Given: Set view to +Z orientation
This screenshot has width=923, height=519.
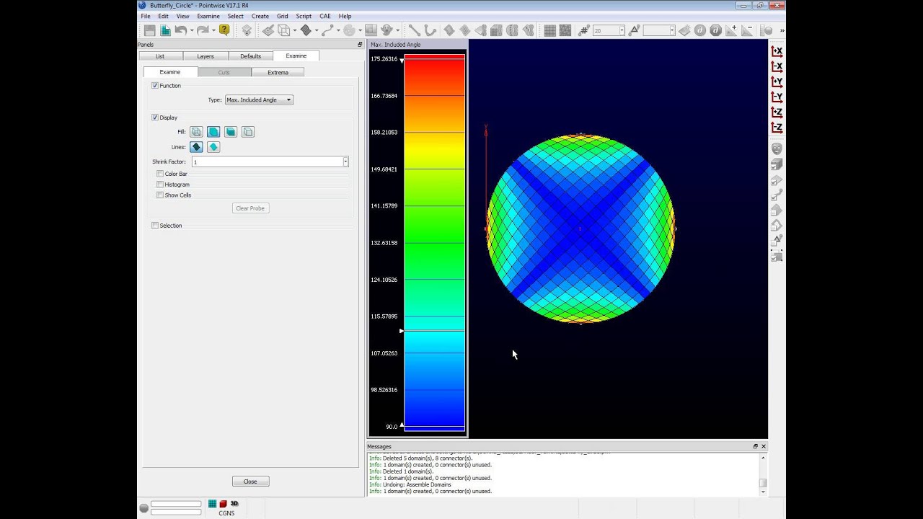Looking at the screenshot, I should (x=777, y=112).
